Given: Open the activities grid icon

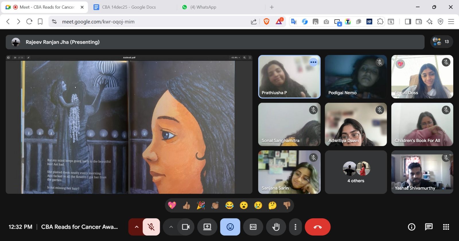Looking at the screenshot, I should point(446,227).
